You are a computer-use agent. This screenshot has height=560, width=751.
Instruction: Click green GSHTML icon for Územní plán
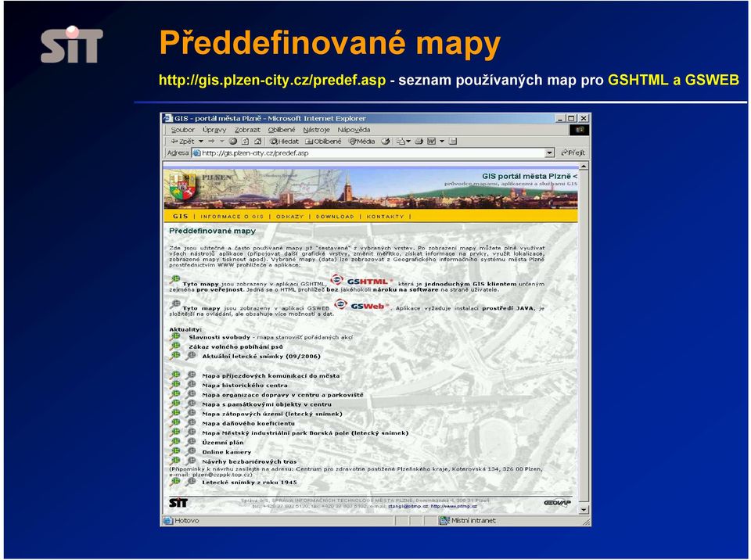click(175, 442)
